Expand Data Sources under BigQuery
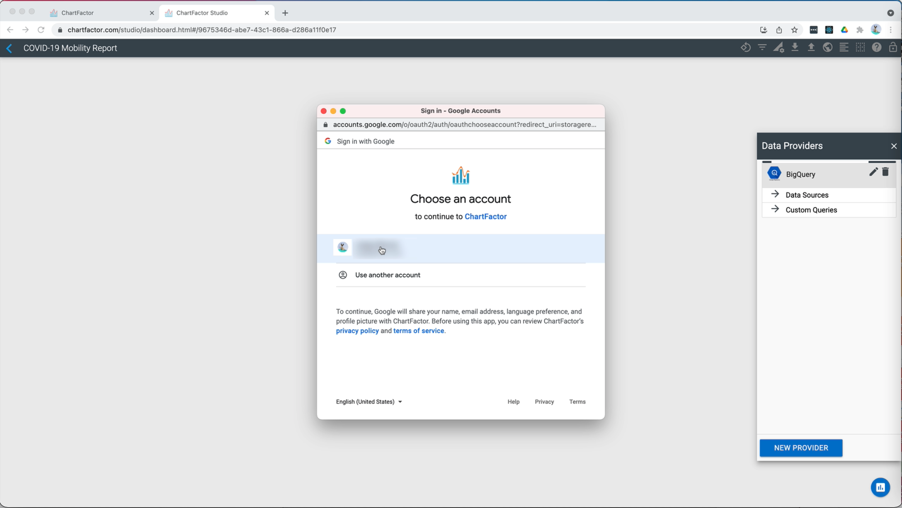The image size is (902, 508). (x=806, y=195)
